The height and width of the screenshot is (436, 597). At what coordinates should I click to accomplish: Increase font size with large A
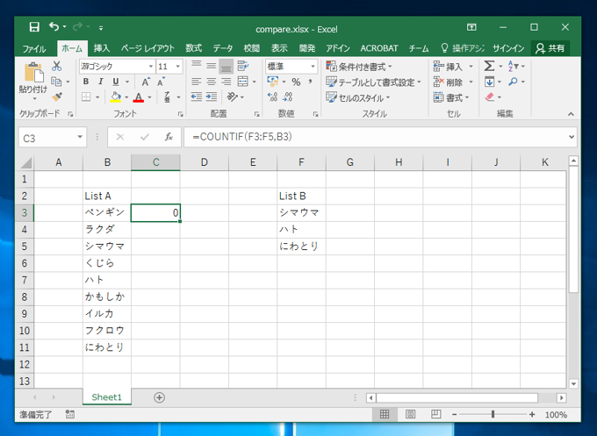click(x=146, y=82)
